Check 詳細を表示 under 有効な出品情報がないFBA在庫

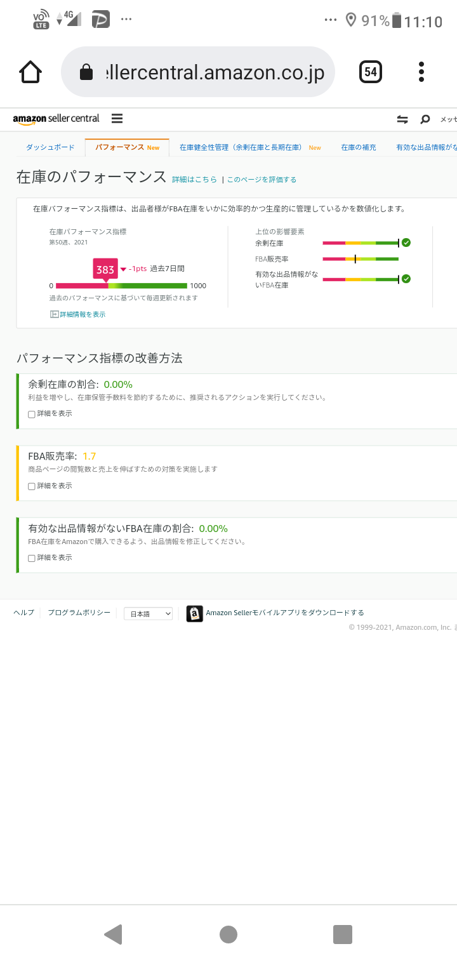30,557
